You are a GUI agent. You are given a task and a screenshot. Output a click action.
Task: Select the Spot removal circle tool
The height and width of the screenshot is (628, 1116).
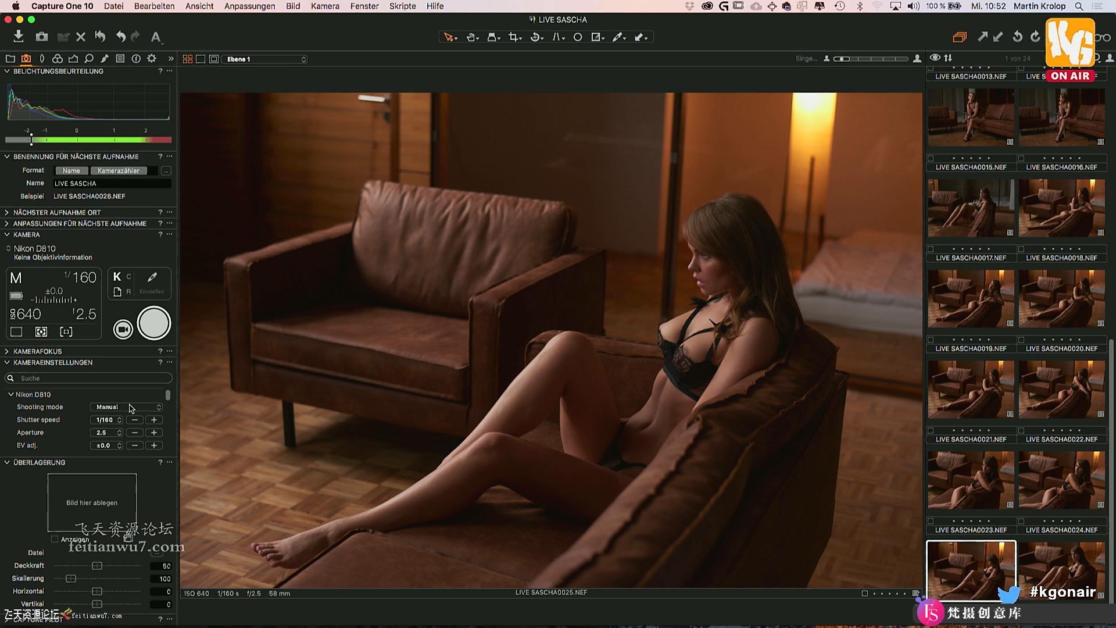coord(578,37)
